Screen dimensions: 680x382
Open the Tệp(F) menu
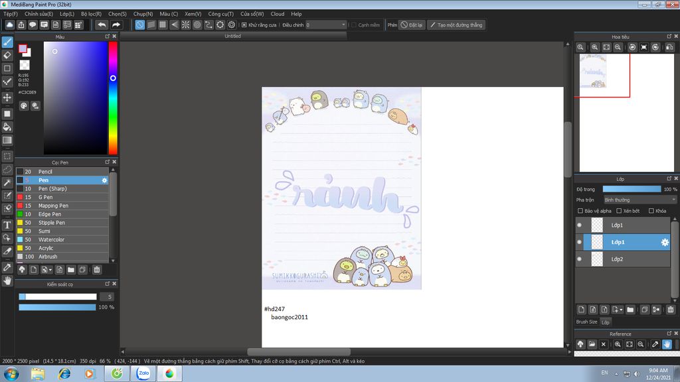click(x=11, y=14)
